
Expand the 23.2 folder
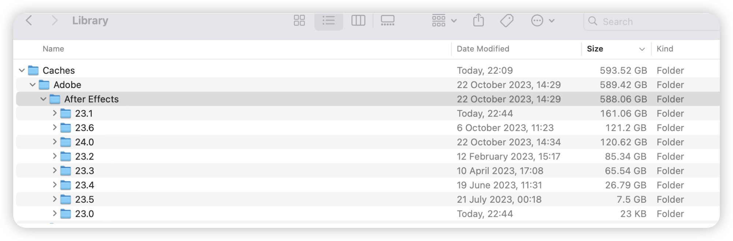click(55, 156)
